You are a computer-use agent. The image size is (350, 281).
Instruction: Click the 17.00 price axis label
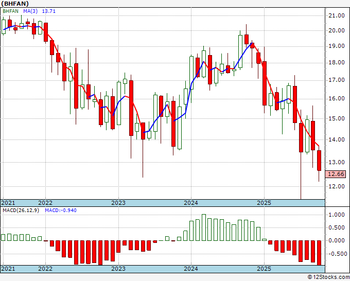coord(337,80)
